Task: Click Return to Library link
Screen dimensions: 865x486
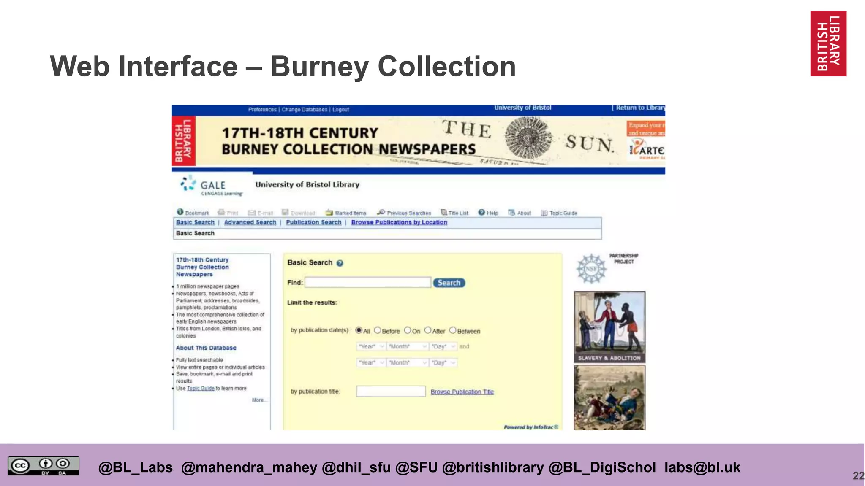Action: pyautogui.click(x=640, y=108)
